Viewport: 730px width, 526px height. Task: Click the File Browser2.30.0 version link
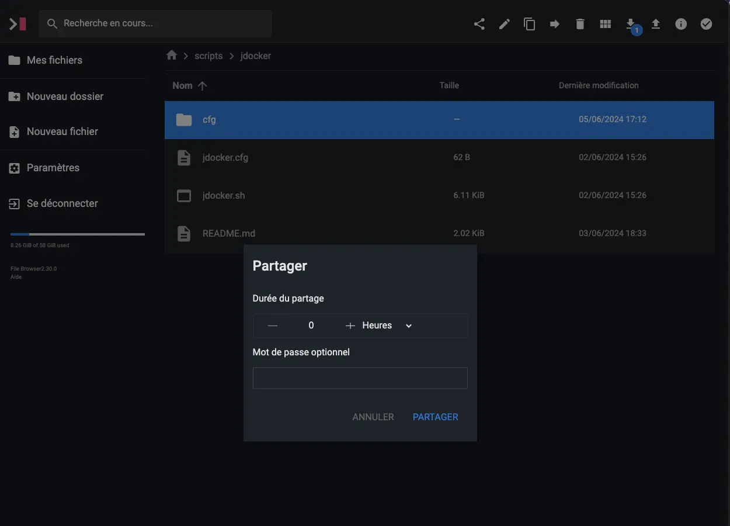click(x=33, y=269)
